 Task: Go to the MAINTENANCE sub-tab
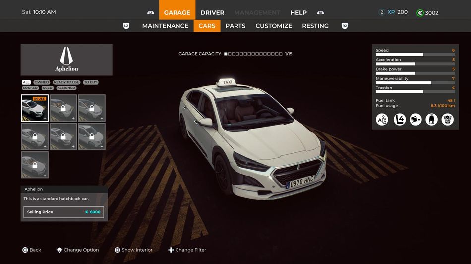(165, 26)
